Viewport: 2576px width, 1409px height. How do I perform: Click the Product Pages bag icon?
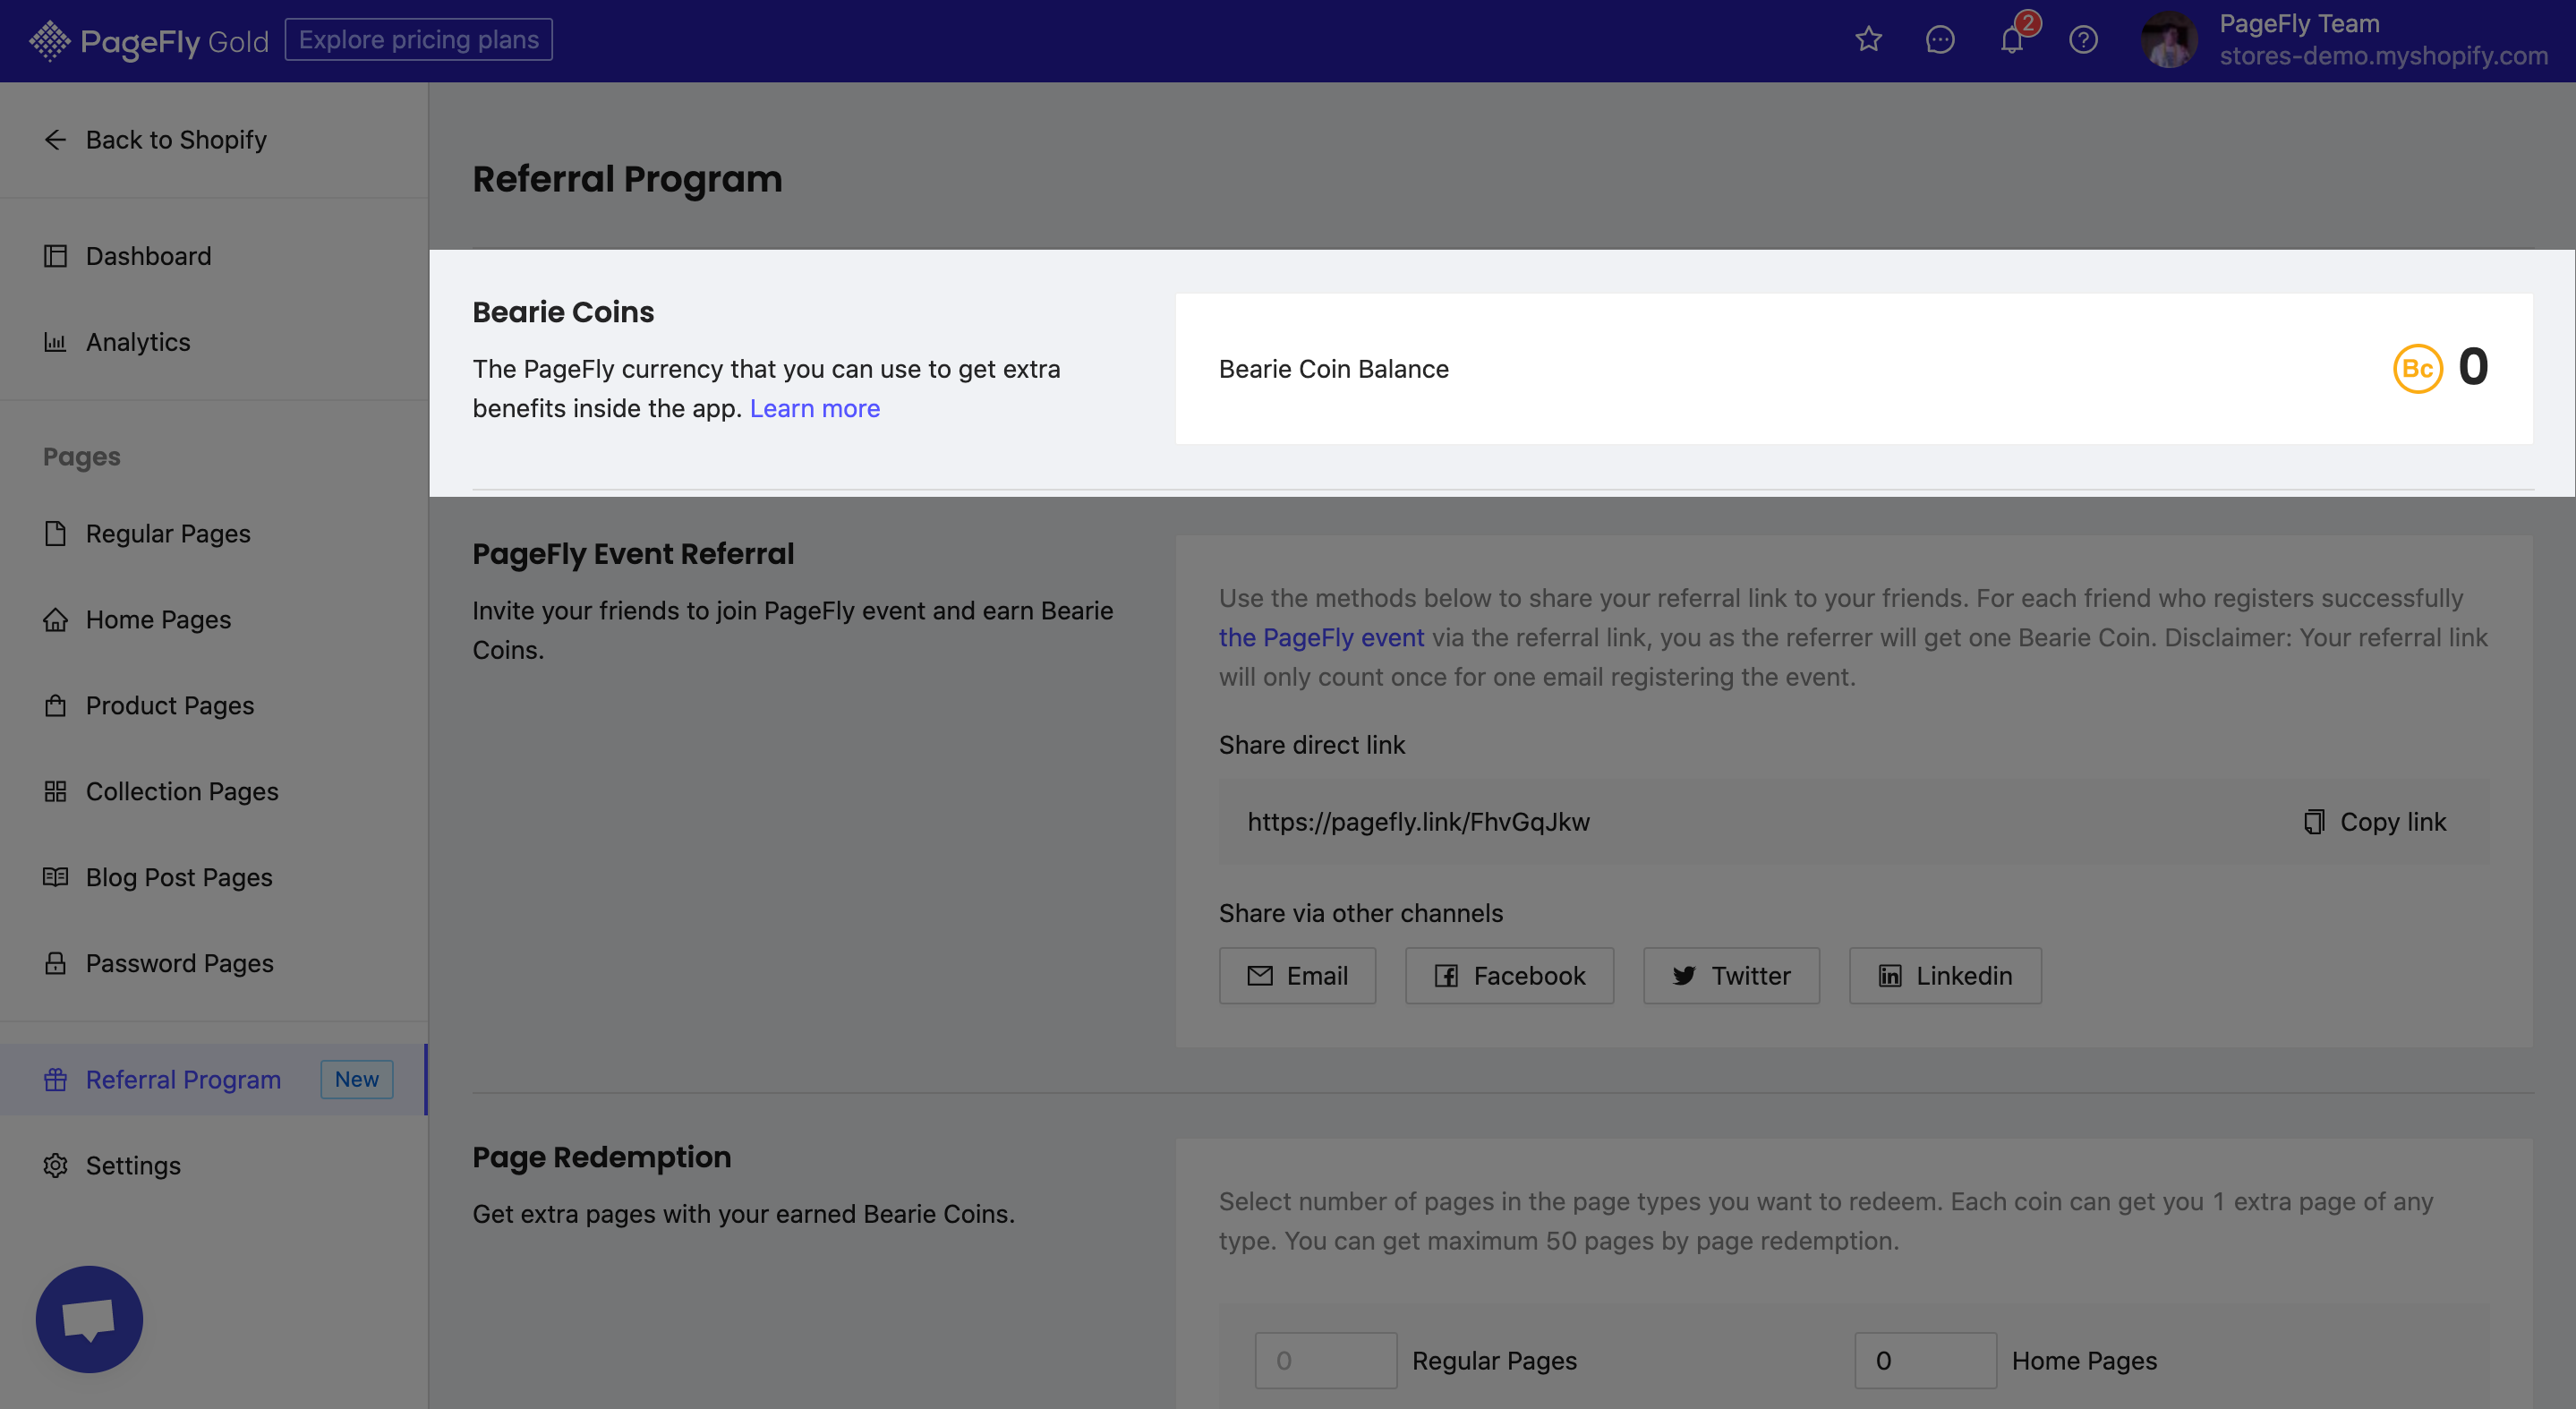tap(55, 705)
